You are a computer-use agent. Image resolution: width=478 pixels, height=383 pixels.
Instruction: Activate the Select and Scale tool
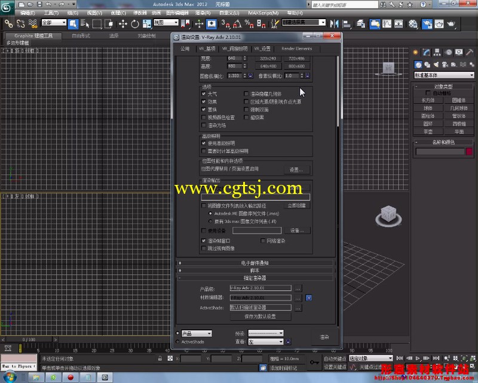click(x=146, y=23)
